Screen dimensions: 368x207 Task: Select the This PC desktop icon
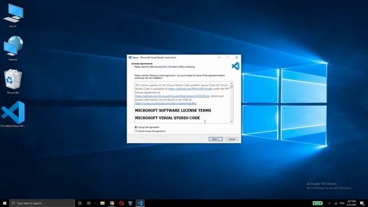point(13,16)
